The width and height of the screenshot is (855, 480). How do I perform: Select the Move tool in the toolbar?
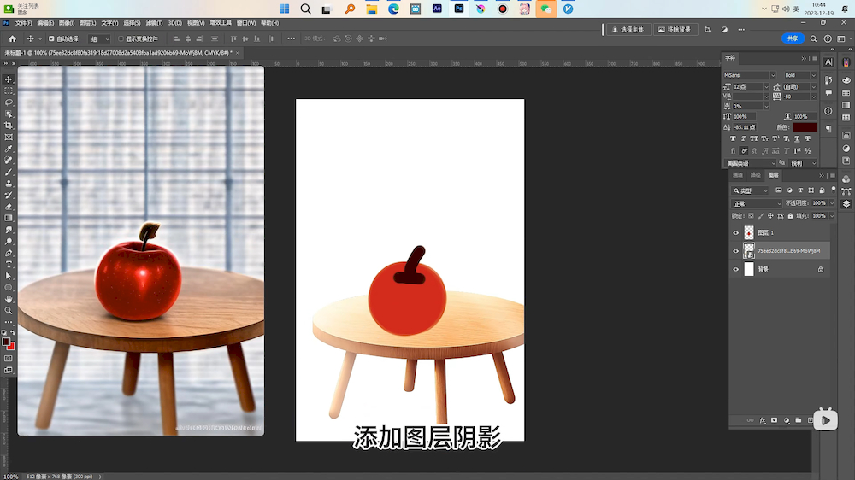[9, 79]
